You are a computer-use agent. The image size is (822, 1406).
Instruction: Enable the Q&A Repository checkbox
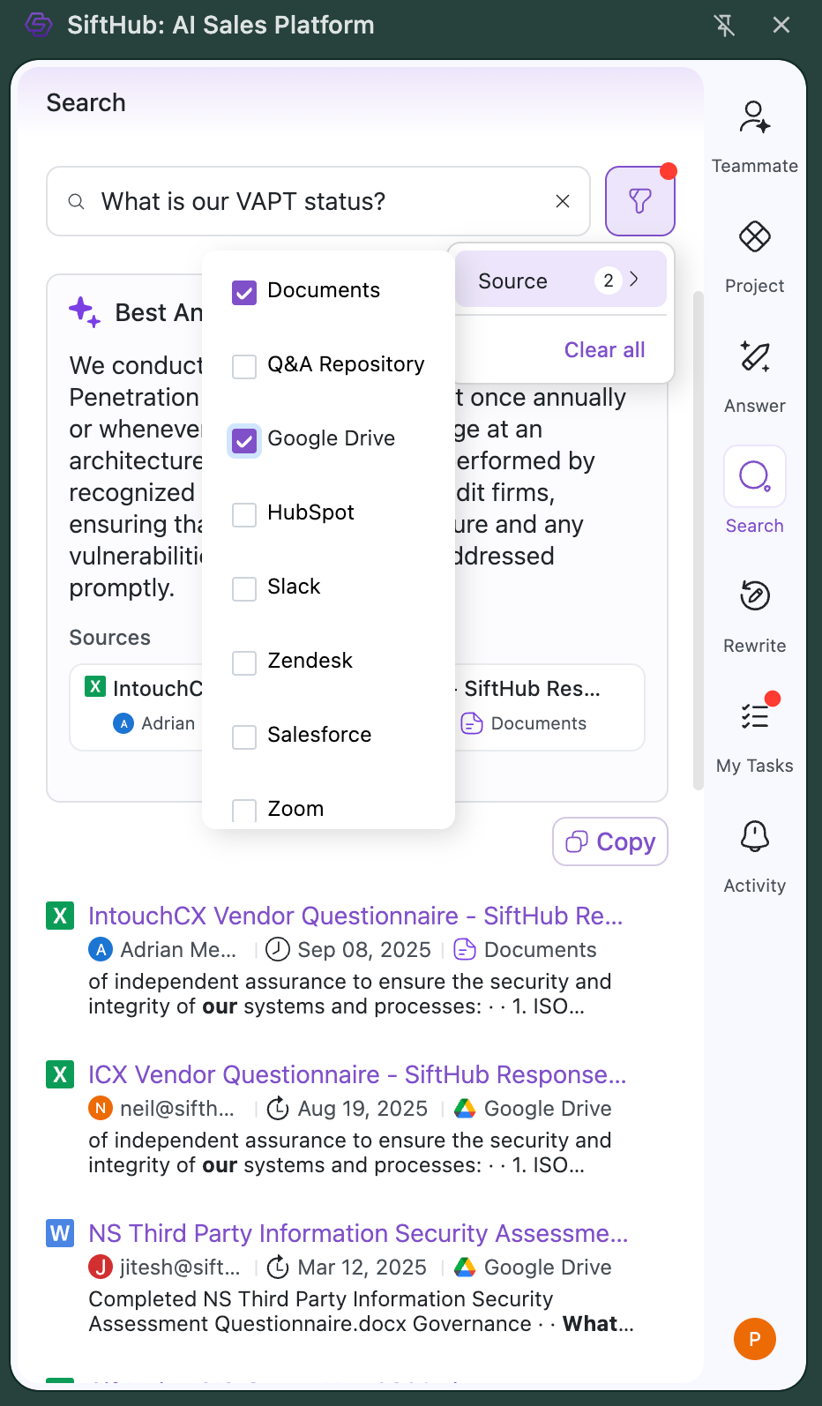pyautogui.click(x=244, y=366)
